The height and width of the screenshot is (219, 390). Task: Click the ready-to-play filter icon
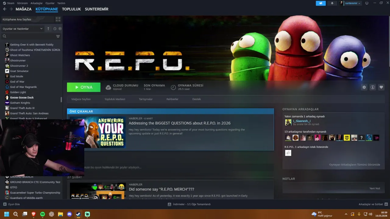60,29
